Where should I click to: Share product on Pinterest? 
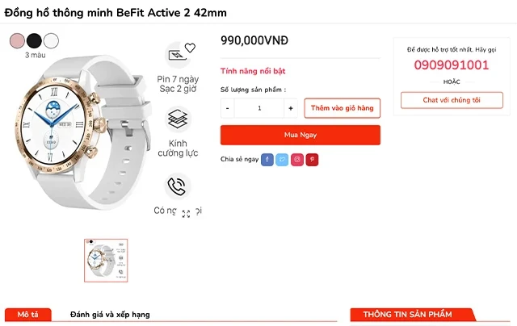312,160
